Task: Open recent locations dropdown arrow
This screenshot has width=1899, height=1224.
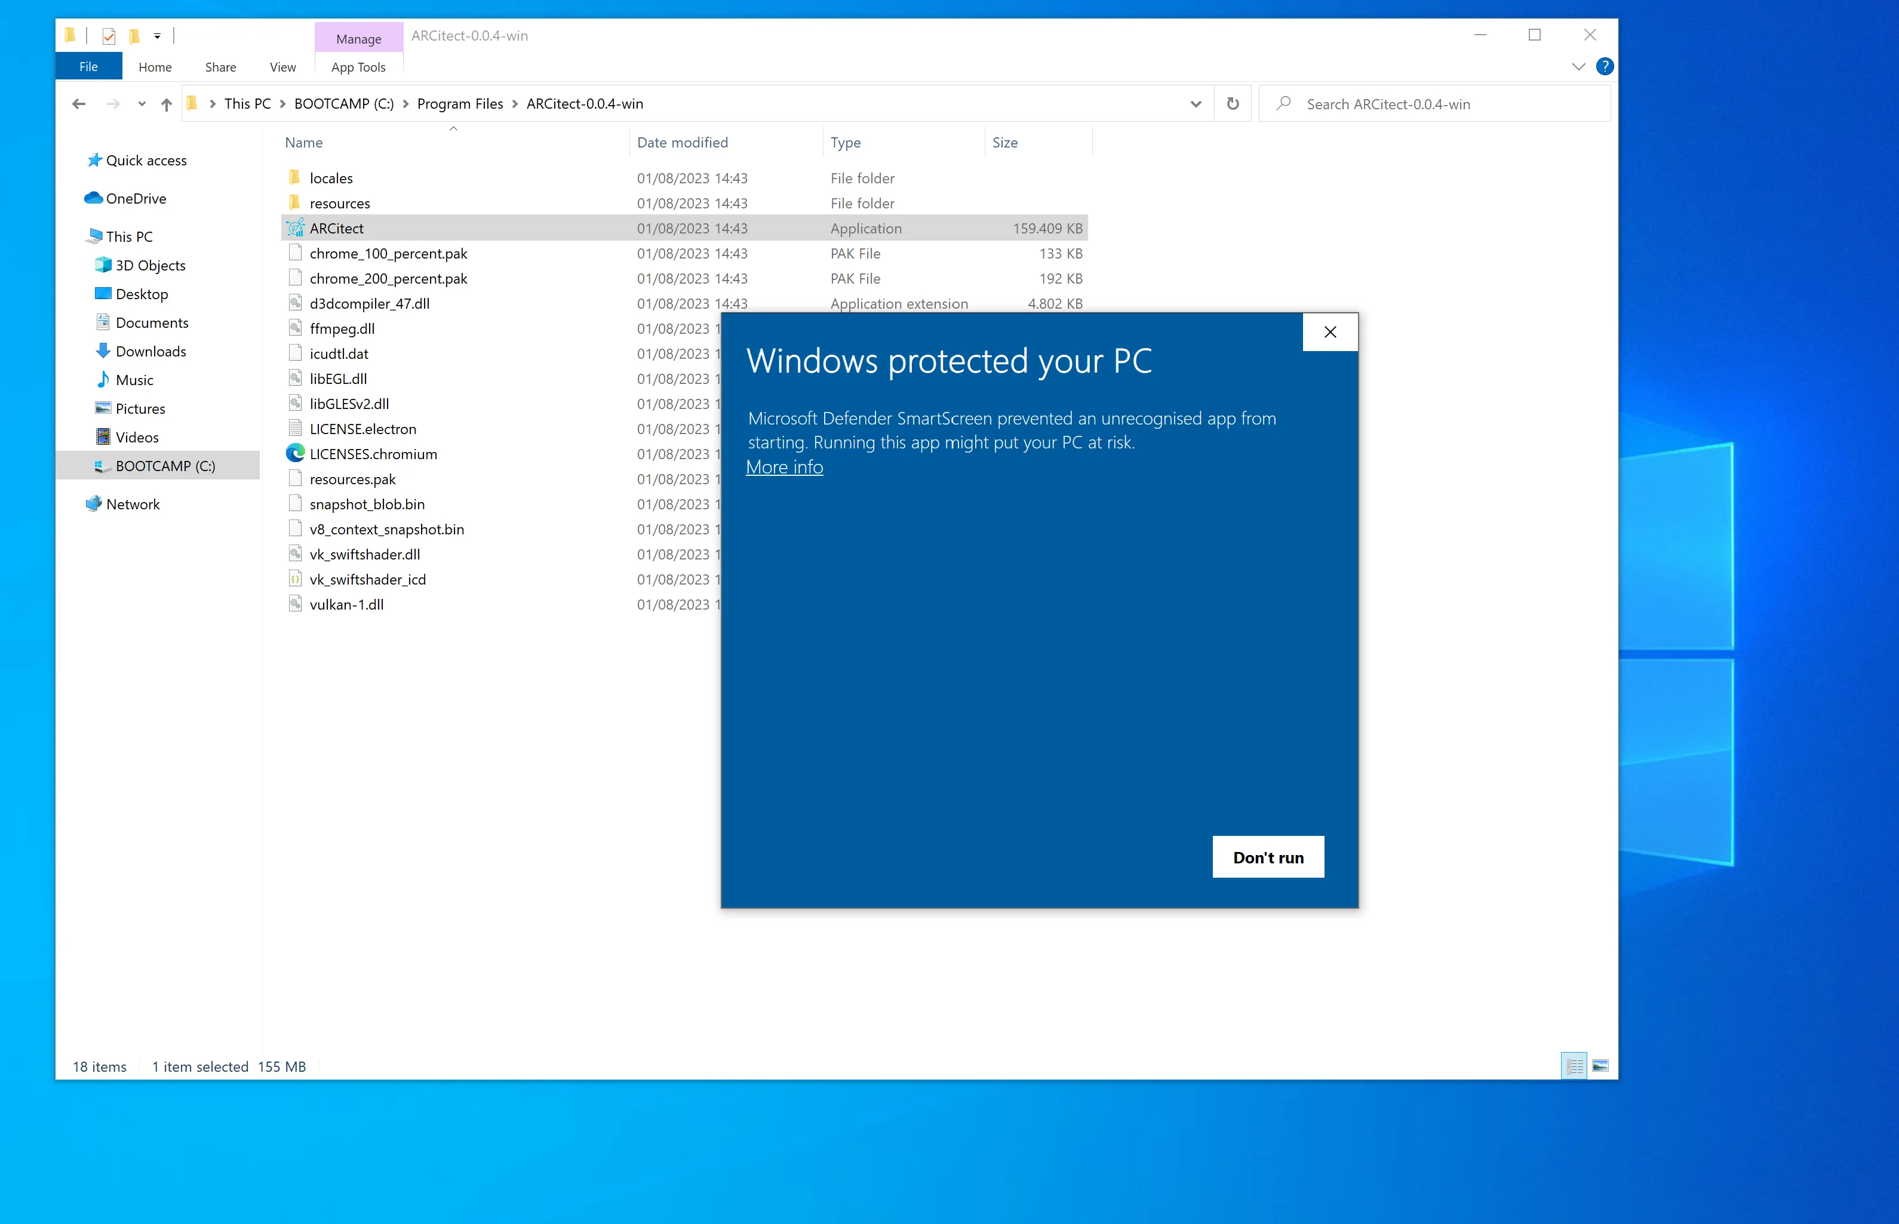Action: click(x=142, y=104)
